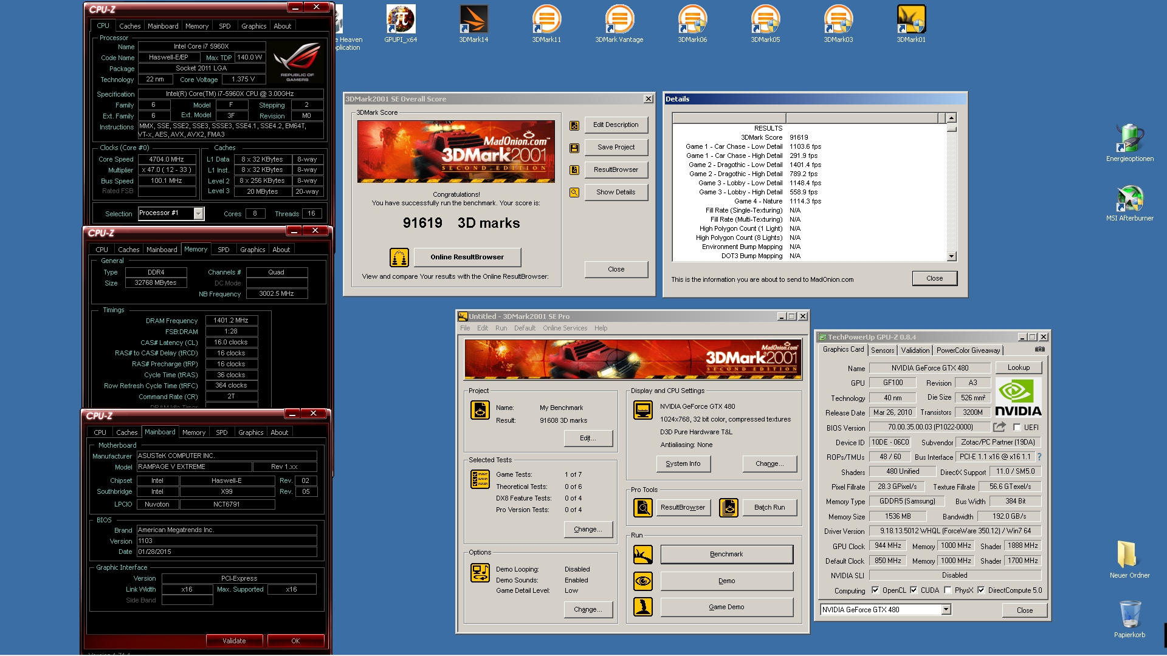
Task: Click icon beside ResultBrowser in score dialog
Action: tap(574, 170)
